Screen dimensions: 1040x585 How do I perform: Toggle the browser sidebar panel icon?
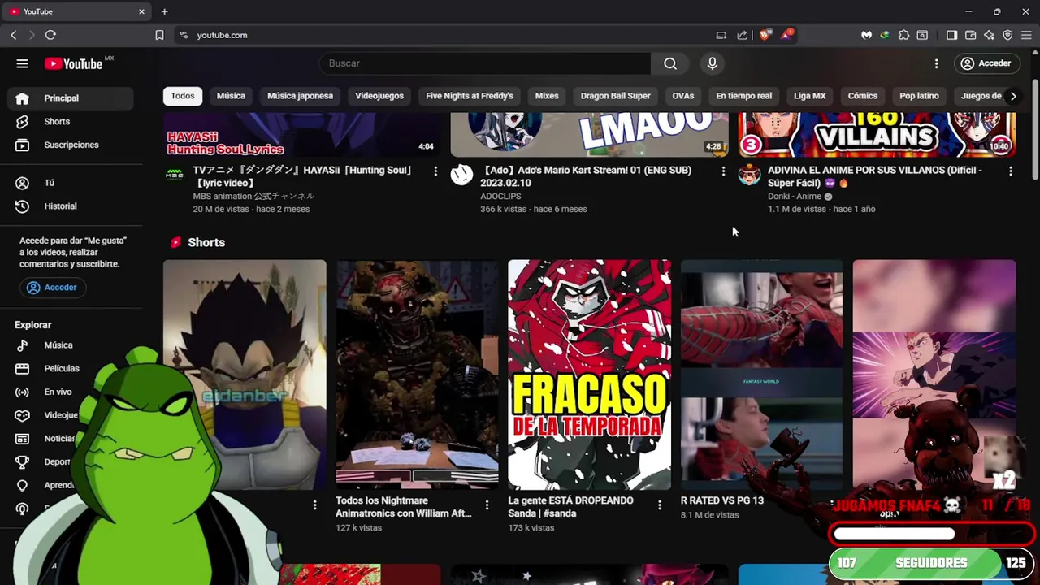951,35
